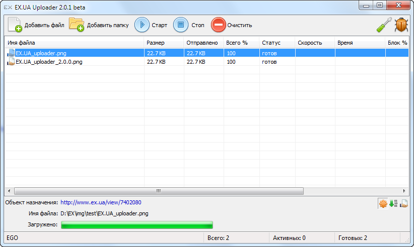This screenshot has height=247, width=414.
Task: Click the hand holding document icon
Action: 404,203
